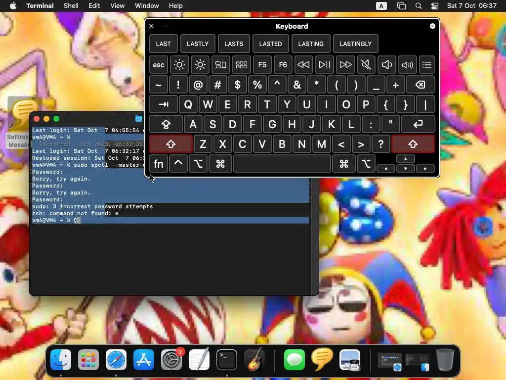506x380 pixels.
Task: Open the Apple menu
Action: (13, 6)
